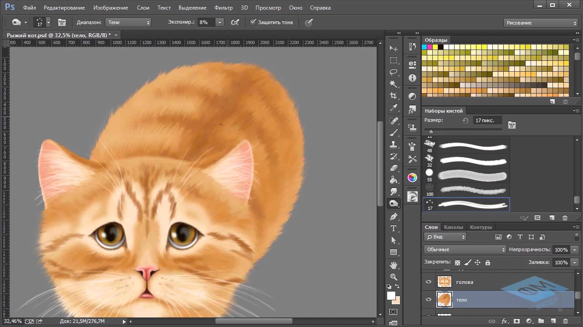Image resolution: width=583 pixels, height=327 pixels.
Task: Click the delete layer trash icon
Action: (x=565, y=321)
